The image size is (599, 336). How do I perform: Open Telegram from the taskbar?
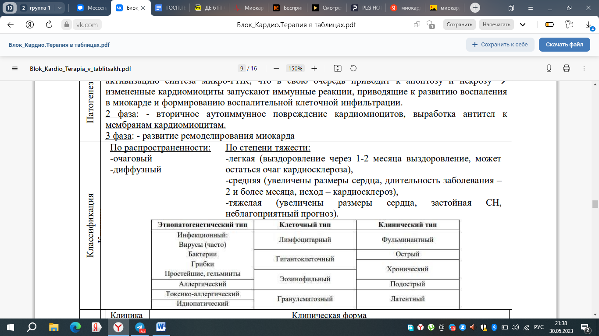click(x=140, y=327)
